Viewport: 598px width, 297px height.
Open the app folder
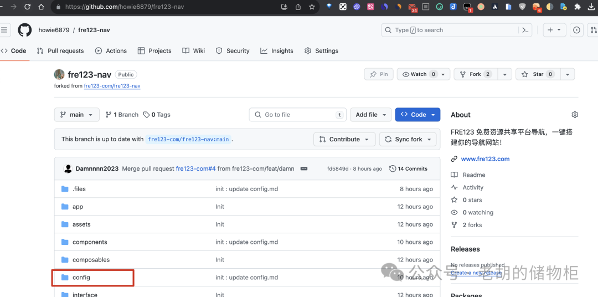click(78, 207)
